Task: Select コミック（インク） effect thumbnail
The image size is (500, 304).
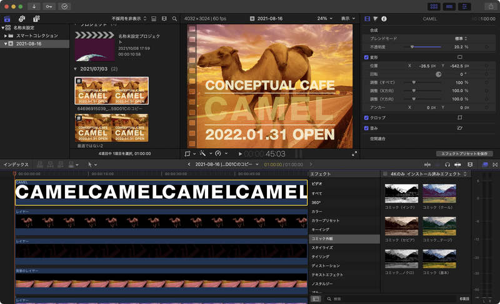Action: click(401, 193)
